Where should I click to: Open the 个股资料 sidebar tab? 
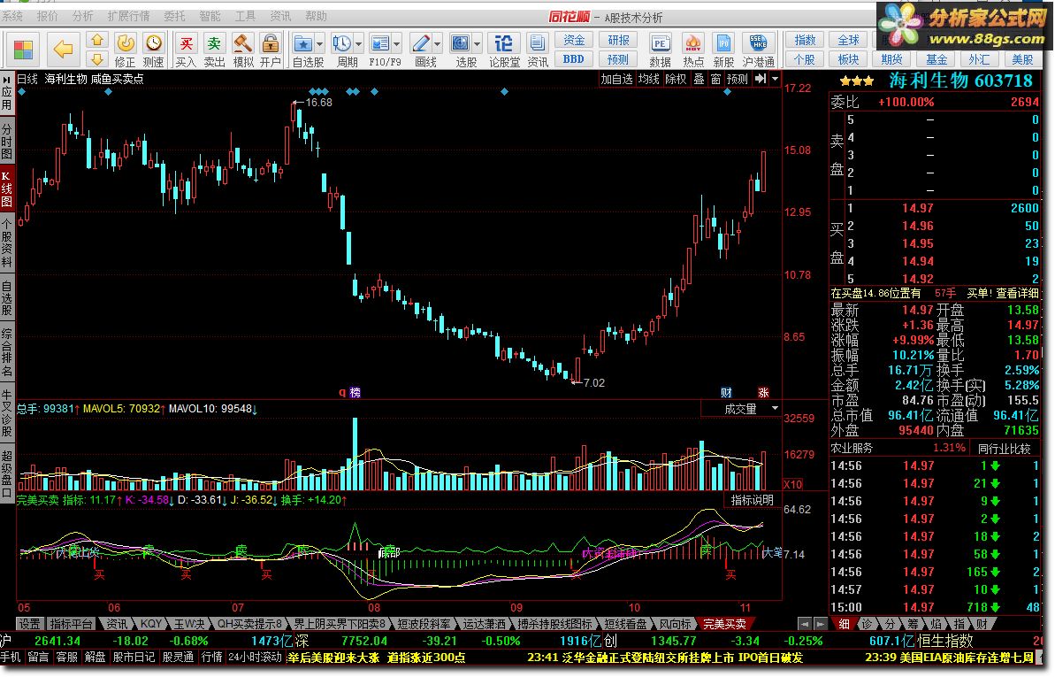pos(7,244)
